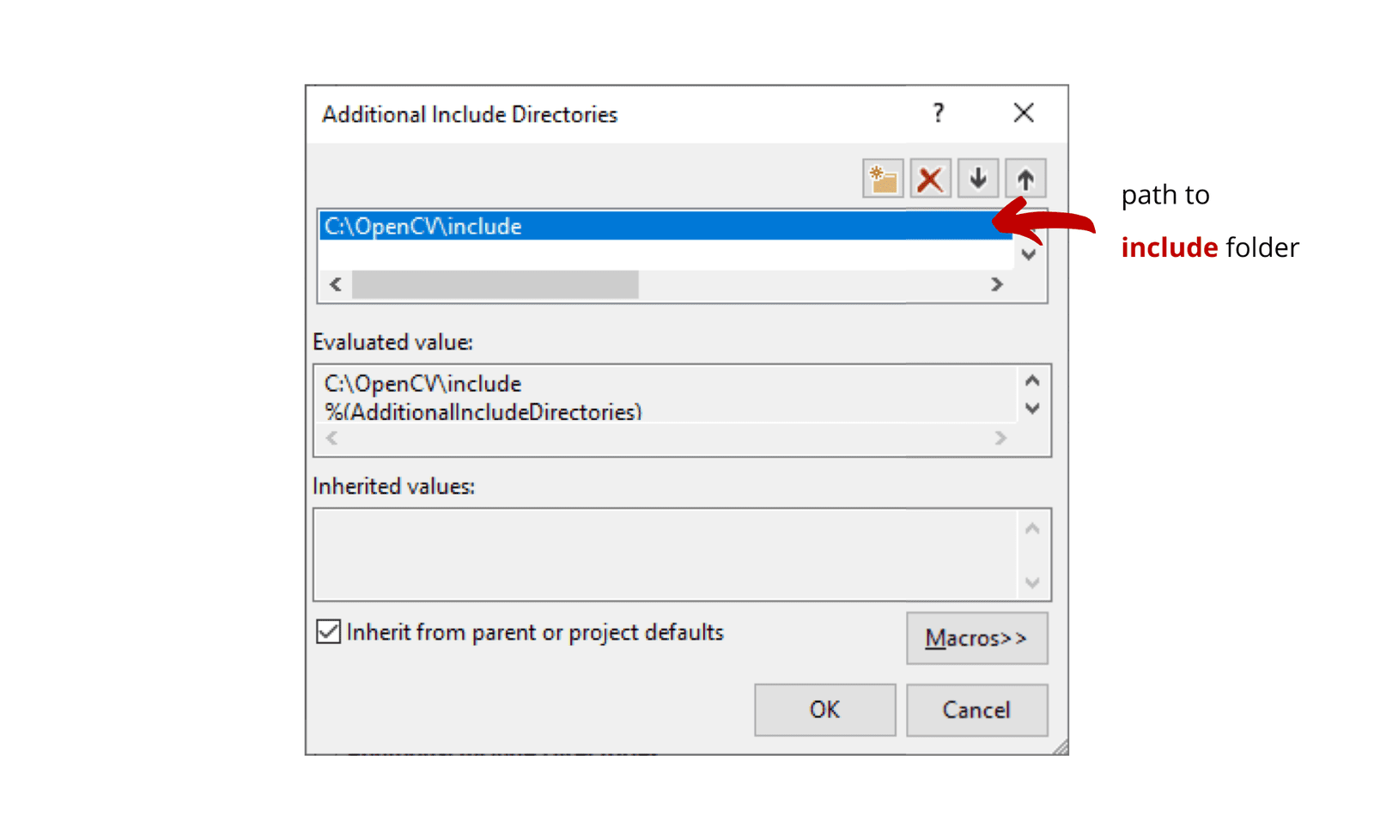Image resolution: width=1374 pixels, height=840 pixels.
Task: Open the help question mark
Action: (939, 113)
